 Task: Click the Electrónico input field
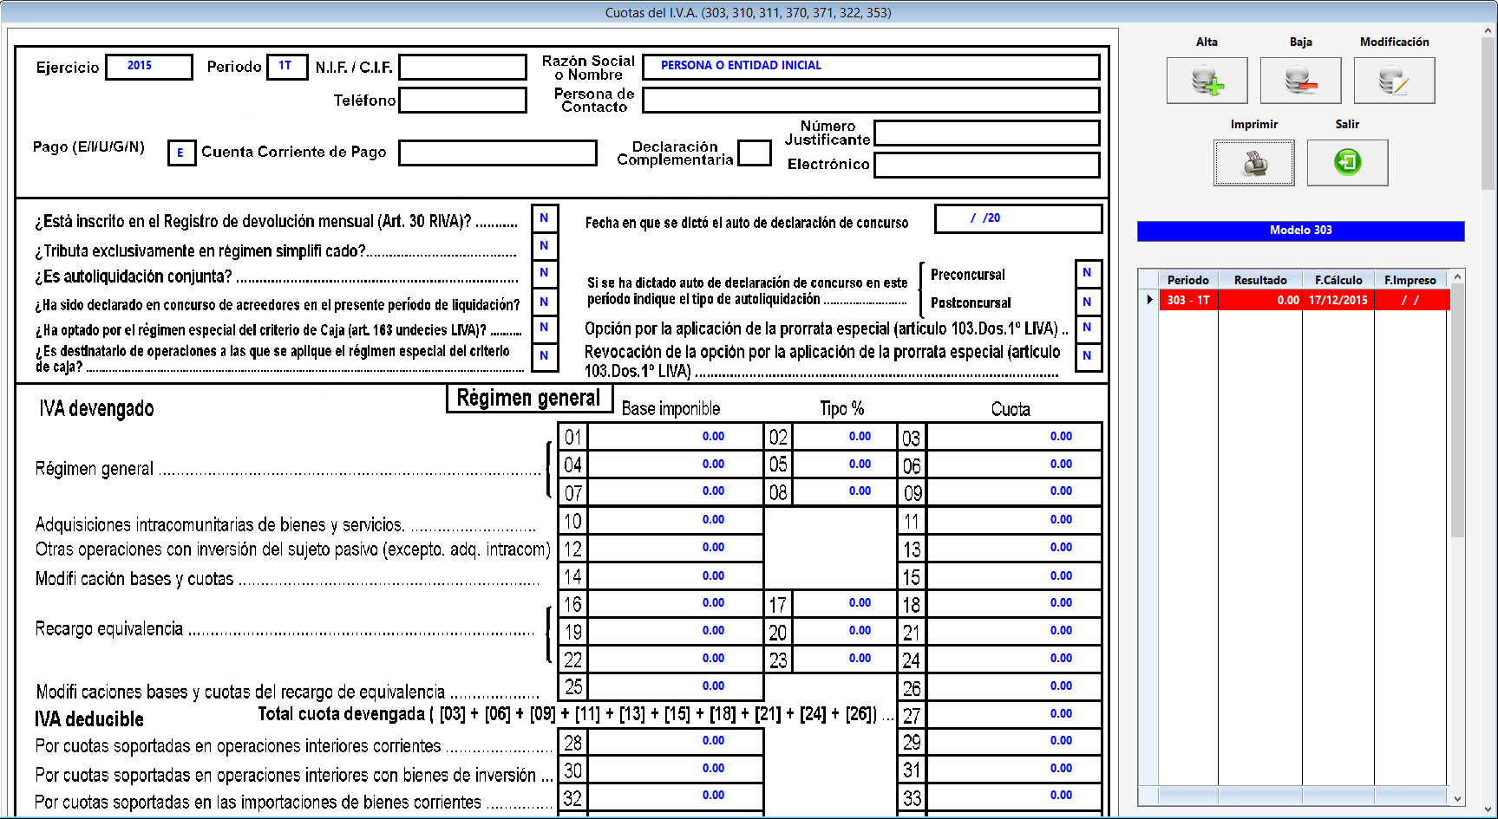coord(987,165)
